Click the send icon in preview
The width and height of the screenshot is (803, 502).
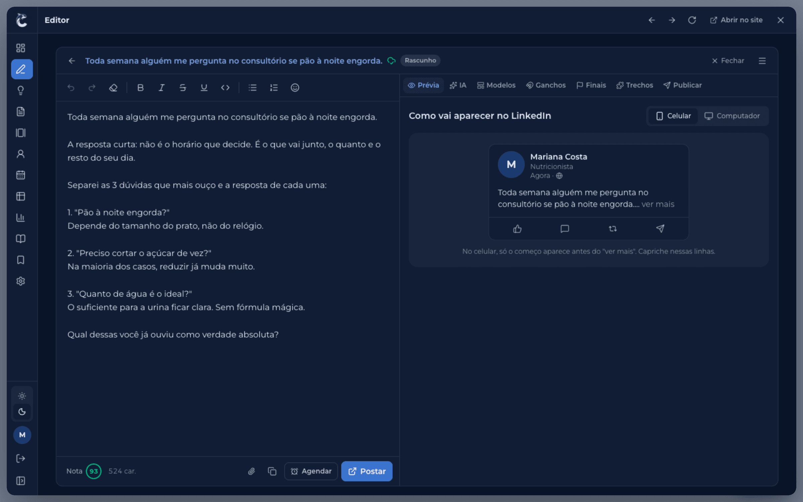660,229
